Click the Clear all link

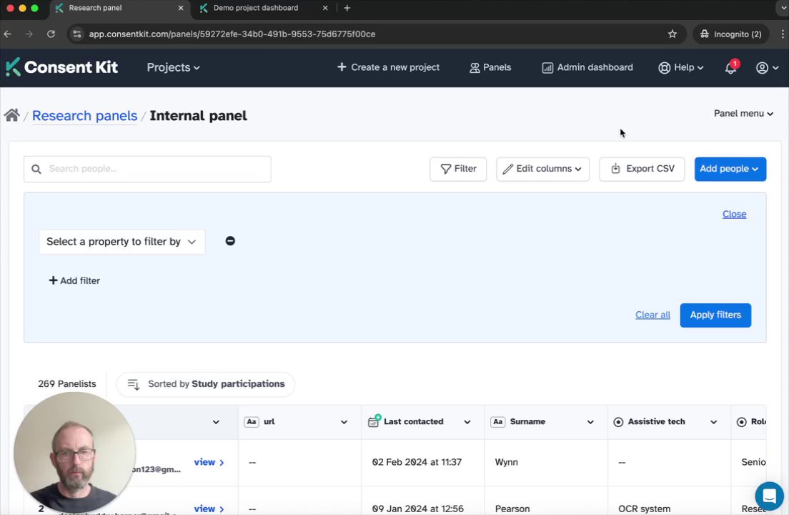pos(652,315)
